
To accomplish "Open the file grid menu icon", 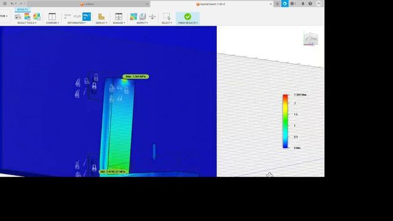I will [5, 4].
